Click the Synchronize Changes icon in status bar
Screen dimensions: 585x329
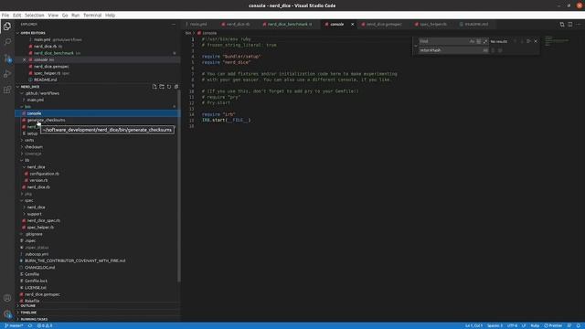coord(30,325)
